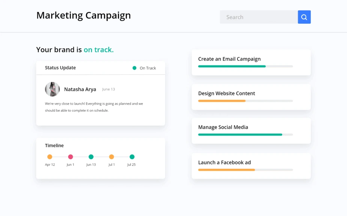
Task: Click the Email Campaign progress bar
Action: [245, 67]
